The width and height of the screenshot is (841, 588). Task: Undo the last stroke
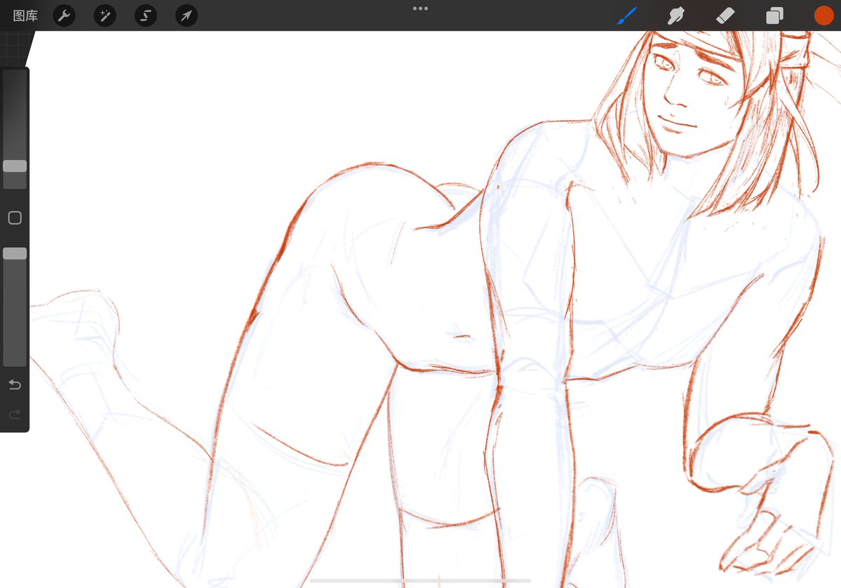pos(15,384)
